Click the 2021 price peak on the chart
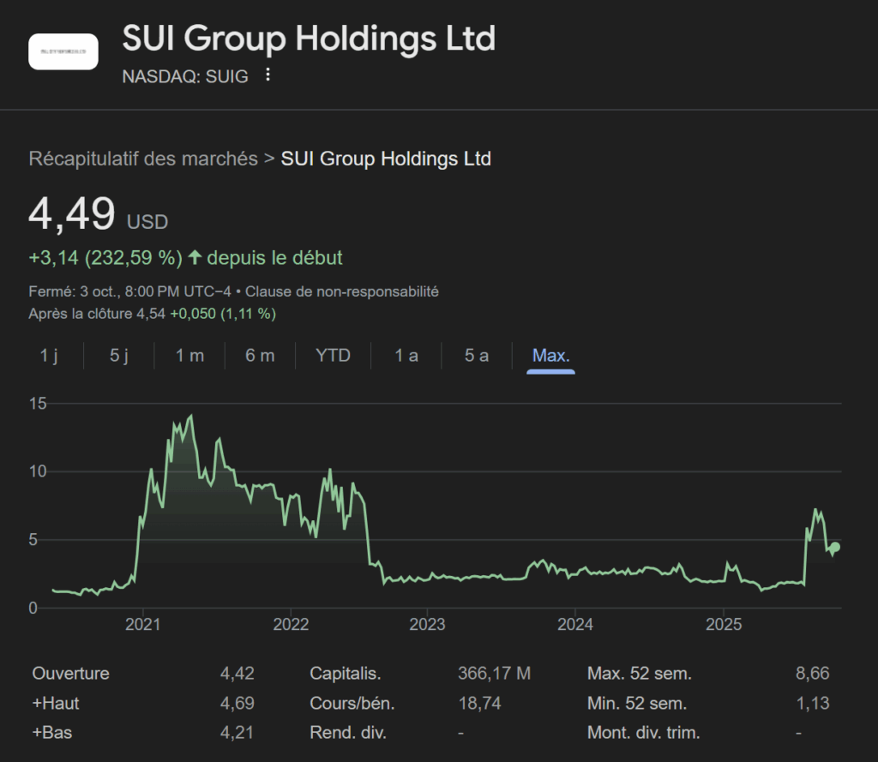 pos(190,417)
